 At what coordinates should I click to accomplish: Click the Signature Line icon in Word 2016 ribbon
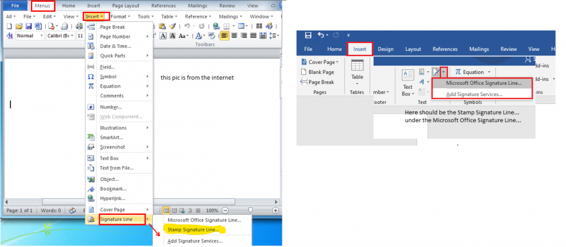(436, 72)
